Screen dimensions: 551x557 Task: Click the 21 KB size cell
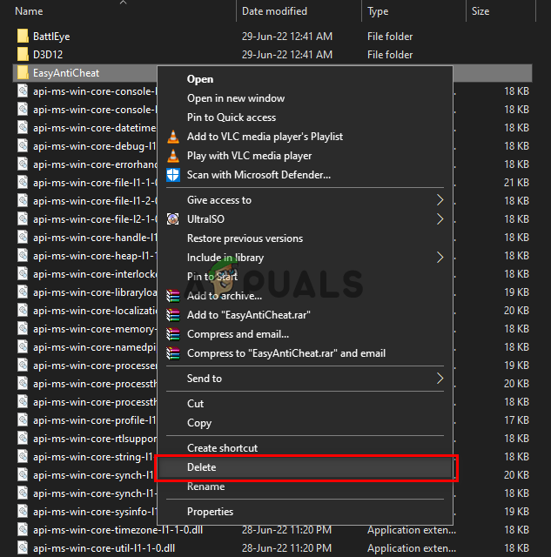click(x=516, y=183)
